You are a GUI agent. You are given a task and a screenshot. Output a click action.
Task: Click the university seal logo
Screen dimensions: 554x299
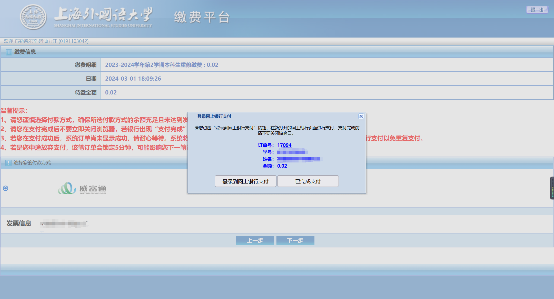[x=33, y=17]
